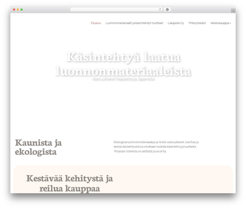Open the Etusivu menu item
The image size is (246, 208).
pos(96,23)
